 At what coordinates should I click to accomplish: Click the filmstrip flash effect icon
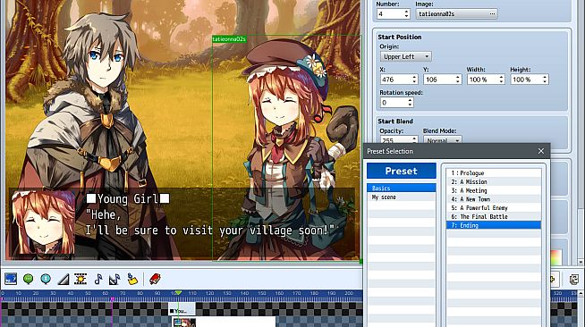pos(81,279)
